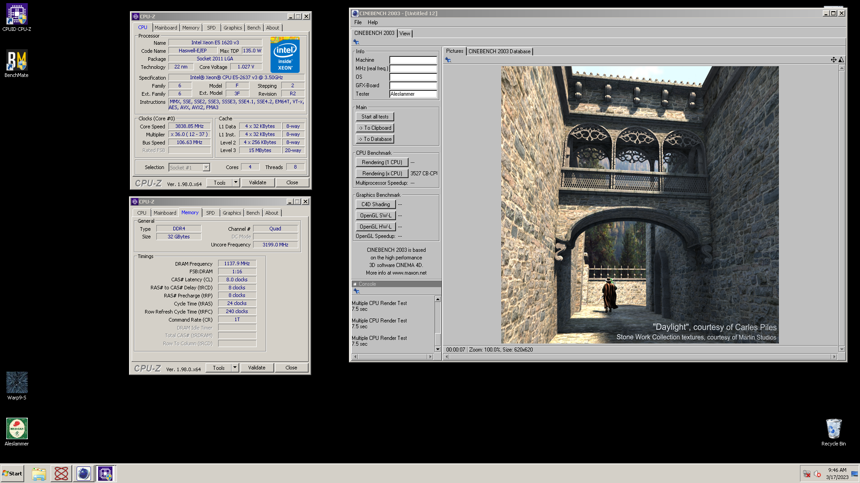Click picture viewer vertical scrollbar up arrow
The width and height of the screenshot is (860, 483).
(842, 68)
